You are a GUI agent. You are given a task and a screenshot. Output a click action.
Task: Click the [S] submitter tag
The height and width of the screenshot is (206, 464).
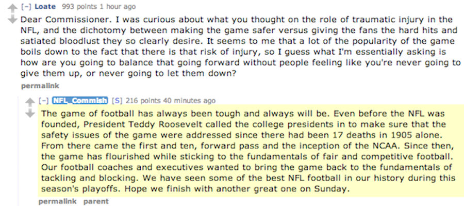[x=117, y=101]
